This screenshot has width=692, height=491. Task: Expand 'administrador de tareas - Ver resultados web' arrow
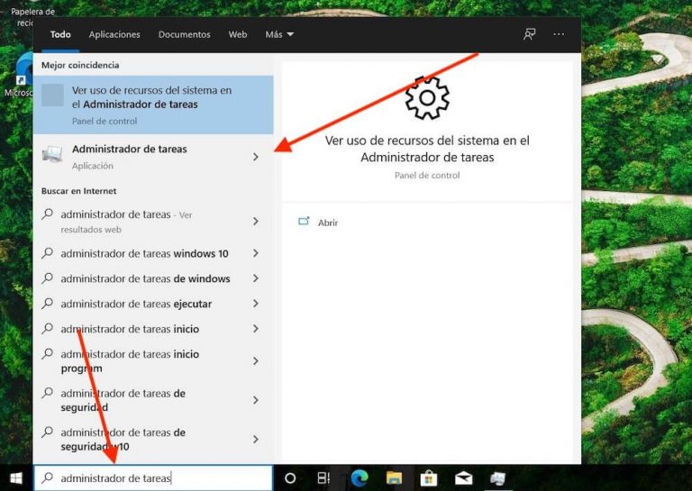256,222
